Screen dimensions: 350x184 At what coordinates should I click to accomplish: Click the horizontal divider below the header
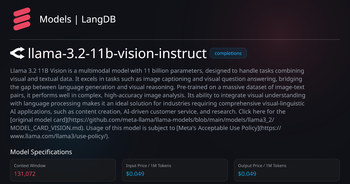175,39
